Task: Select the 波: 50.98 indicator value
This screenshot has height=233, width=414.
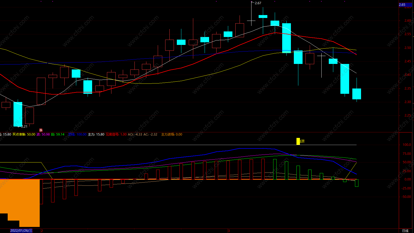Action: tap(43, 134)
